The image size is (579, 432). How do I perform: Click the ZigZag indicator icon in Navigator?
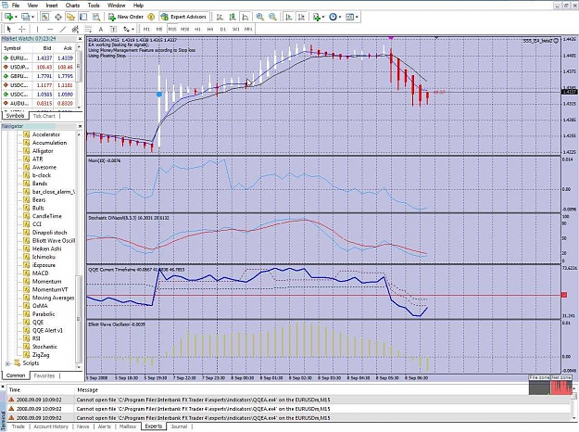pos(26,355)
